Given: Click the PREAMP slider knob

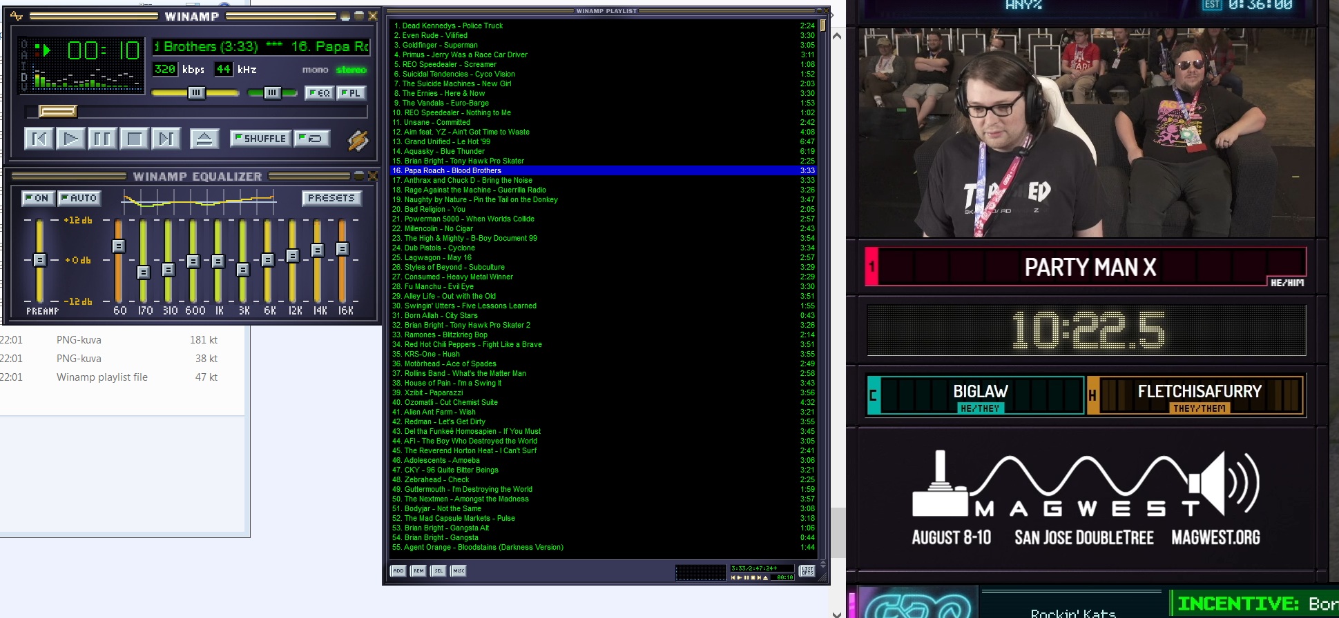Looking at the screenshot, I should pyautogui.click(x=40, y=260).
